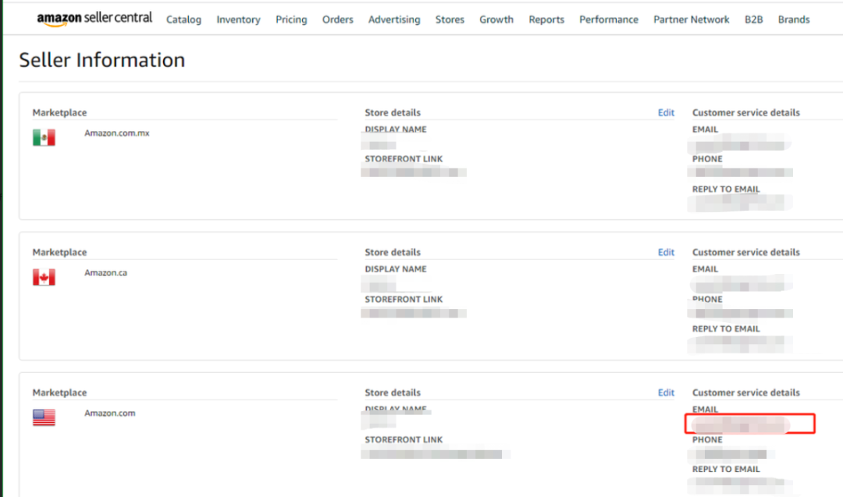Click the Amazon.com reply to email value
This screenshot has width=843, height=497.
(740, 485)
